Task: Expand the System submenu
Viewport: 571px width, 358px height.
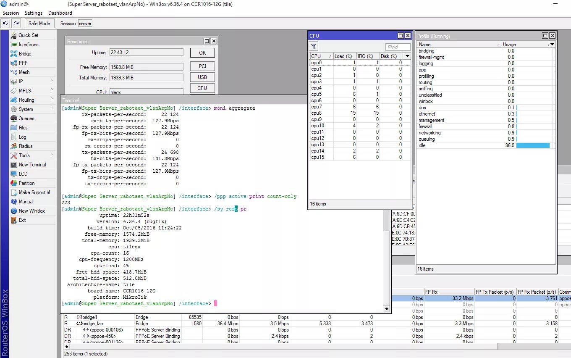Action: click(x=33, y=109)
